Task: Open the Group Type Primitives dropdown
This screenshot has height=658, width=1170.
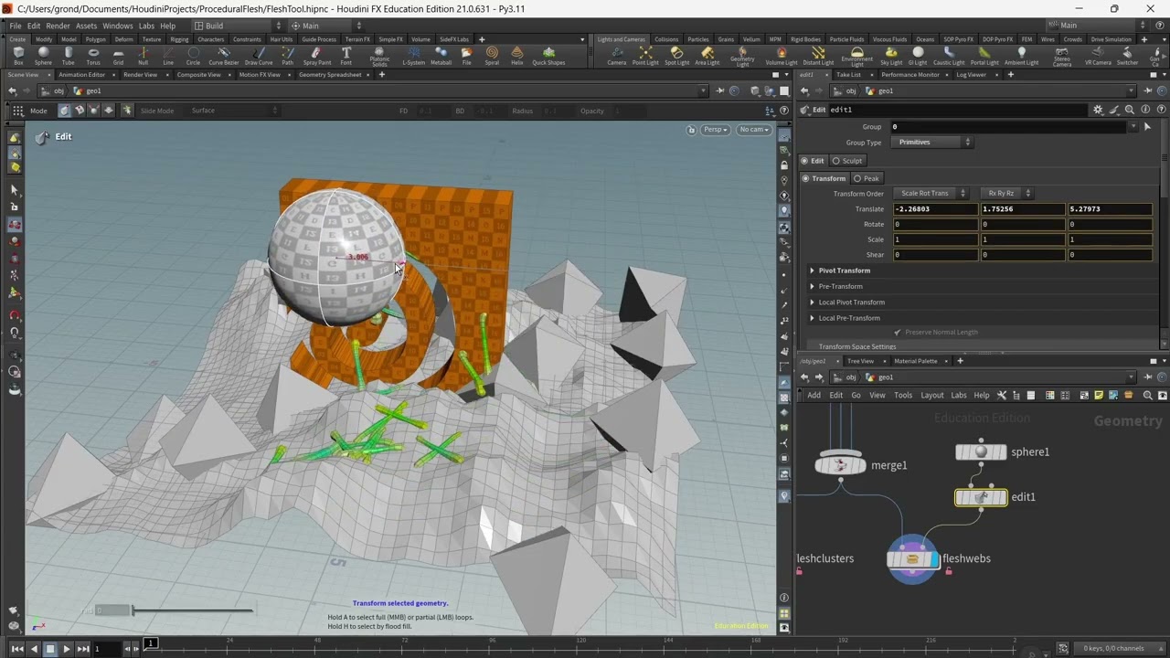Action: [x=934, y=143]
